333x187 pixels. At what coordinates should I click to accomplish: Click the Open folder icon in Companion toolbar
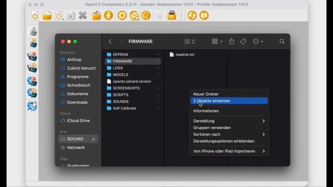[47, 16]
